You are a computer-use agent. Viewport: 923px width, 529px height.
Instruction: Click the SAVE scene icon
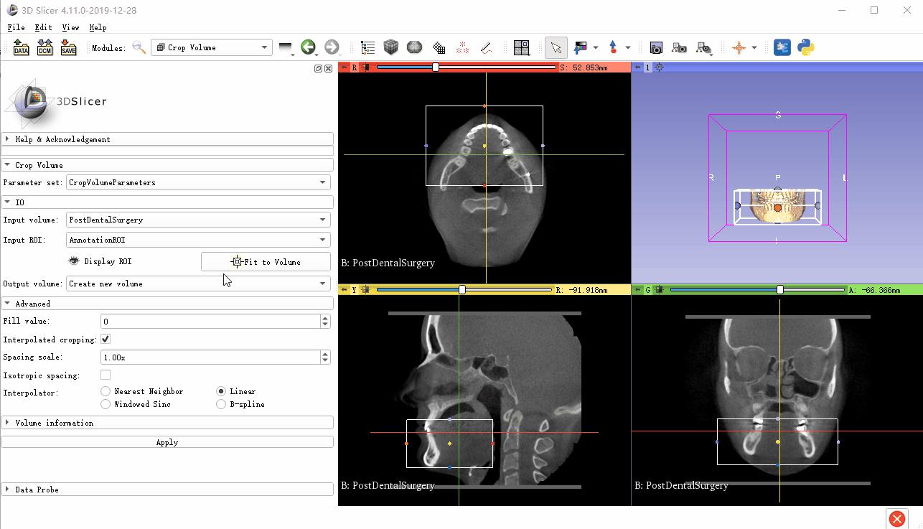pos(68,48)
